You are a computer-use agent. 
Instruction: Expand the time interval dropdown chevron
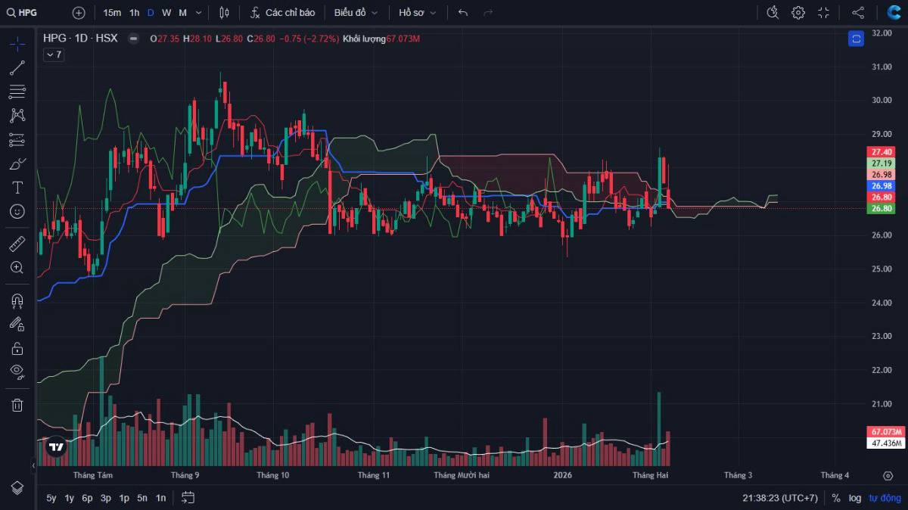click(x=199, y=13)
